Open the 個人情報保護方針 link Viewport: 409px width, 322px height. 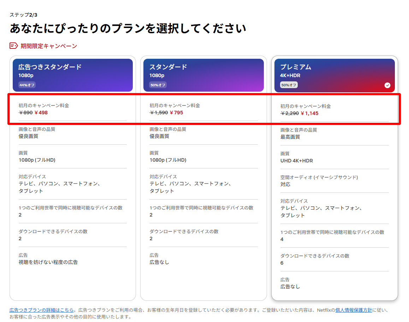point(354,310)
